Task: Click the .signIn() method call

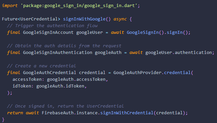Action: click(176, 33)
